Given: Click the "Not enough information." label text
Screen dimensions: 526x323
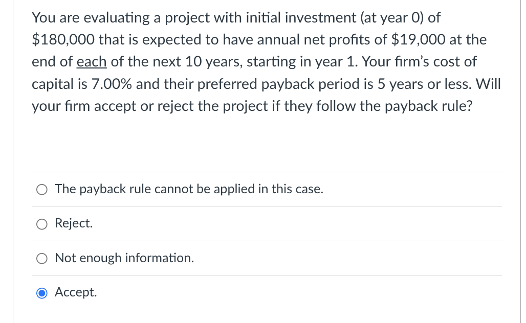Looking at the screenshot, I should 125,258.
